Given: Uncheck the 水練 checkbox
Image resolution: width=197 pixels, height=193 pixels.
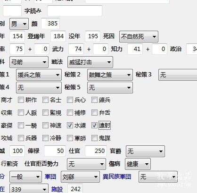Looking at the screenshot, I should point(70,126).
